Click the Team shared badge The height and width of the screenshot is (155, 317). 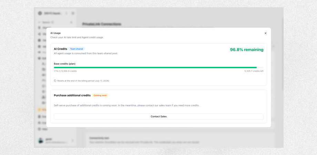(x=76, y=49)
